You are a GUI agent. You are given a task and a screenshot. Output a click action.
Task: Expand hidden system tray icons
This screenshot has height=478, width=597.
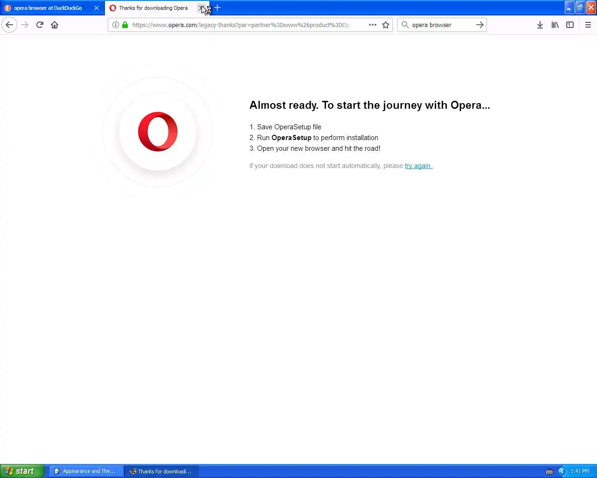tap(562, 471)
